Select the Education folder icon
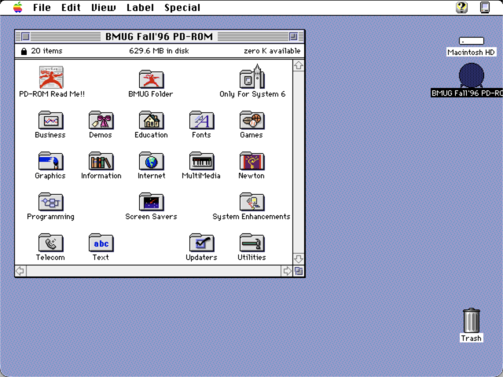The height and width of the screenshot is (377, 503). [x=152, y=120]
